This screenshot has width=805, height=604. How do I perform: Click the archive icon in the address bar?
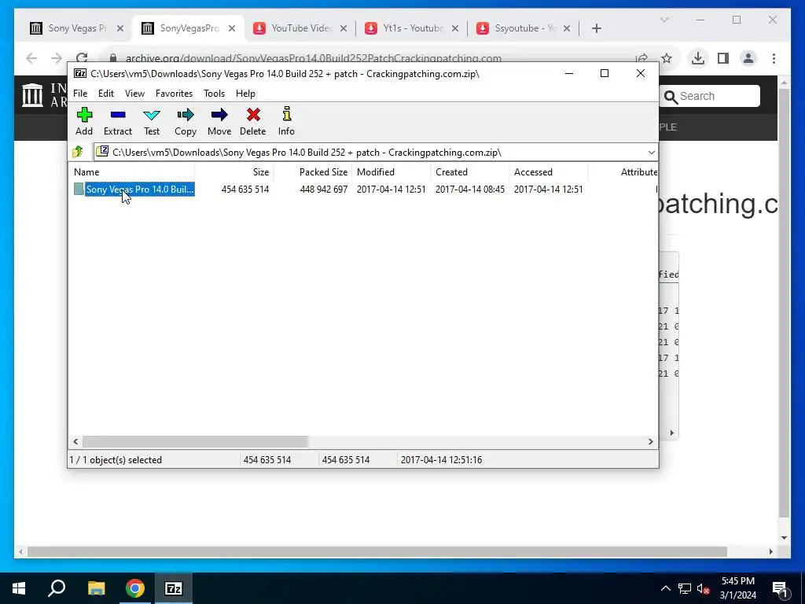(x=102, y=152)
